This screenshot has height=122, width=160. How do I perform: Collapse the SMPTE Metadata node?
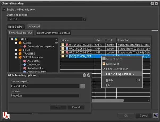pos(16,57)
